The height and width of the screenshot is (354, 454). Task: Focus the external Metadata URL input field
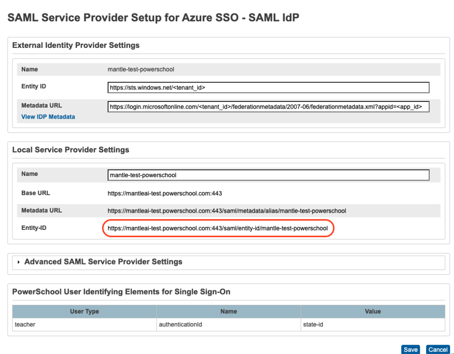[268, 107]
